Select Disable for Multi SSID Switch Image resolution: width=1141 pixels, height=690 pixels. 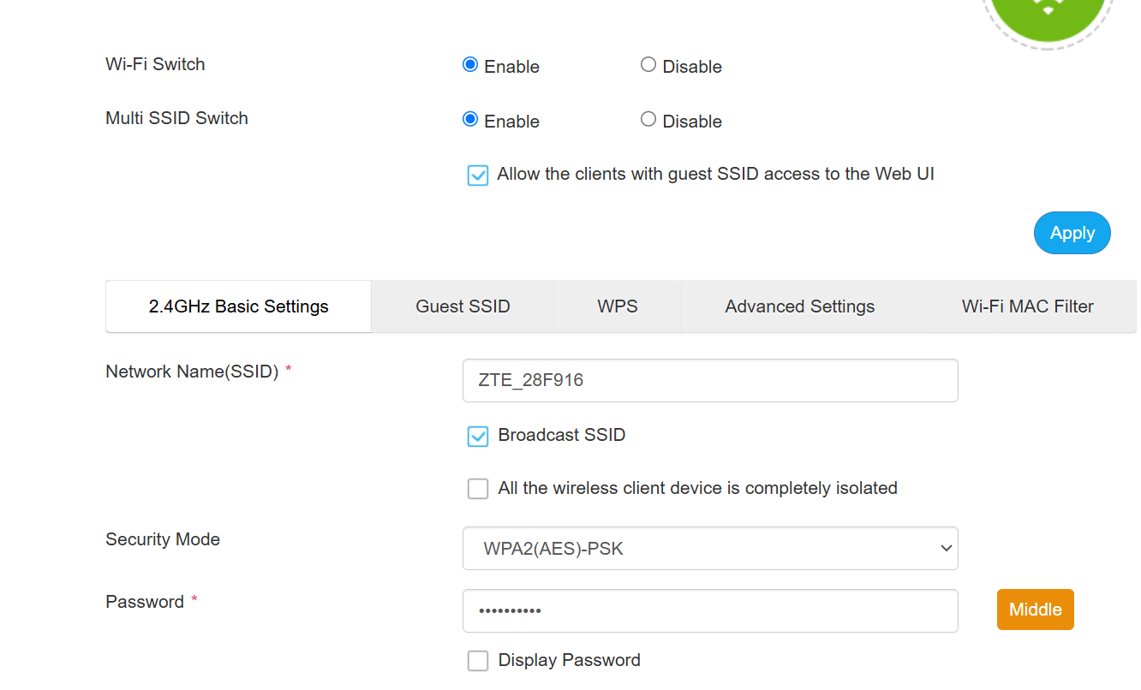648,119
